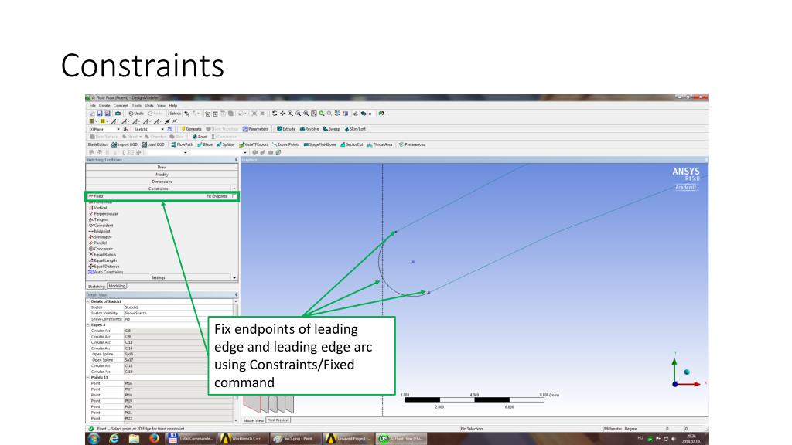The width and height of the screenshot is (792, 445).
Task: Click the Extrude tool
Action: pyautogui.click(x=286, y=129)
